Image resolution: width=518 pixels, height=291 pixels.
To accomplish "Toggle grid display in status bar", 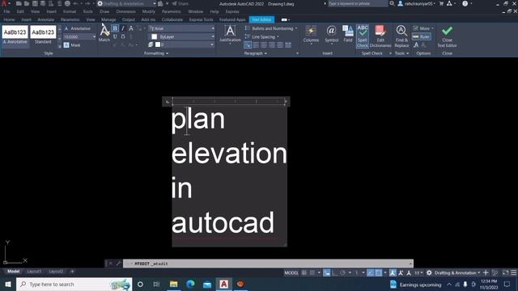I will (x=304, y=273).
